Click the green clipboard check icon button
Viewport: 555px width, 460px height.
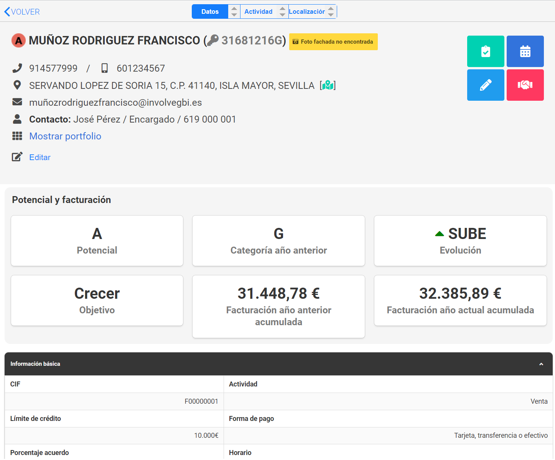pyautogui.click(x=486, y=51)
